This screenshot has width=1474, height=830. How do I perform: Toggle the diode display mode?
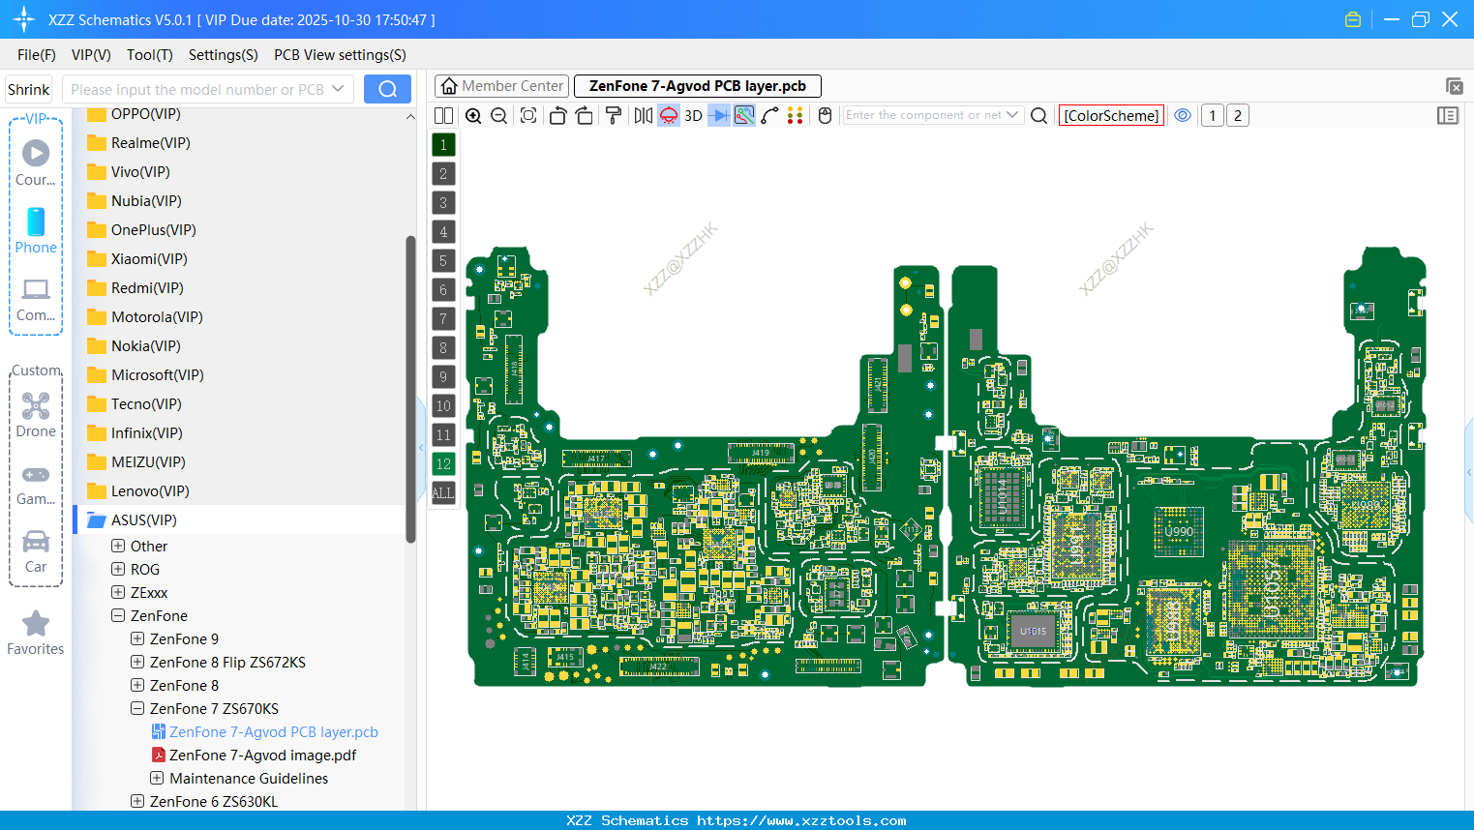[719, 116]
